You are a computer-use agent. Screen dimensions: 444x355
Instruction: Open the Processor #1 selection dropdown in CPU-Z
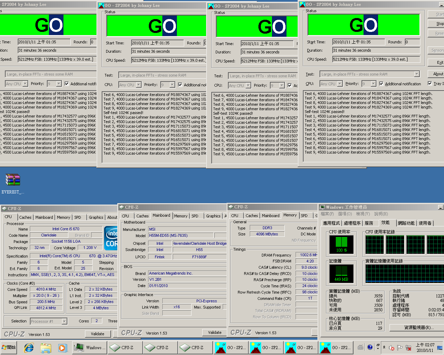[x=64, y=321]
